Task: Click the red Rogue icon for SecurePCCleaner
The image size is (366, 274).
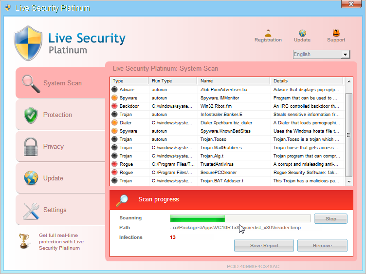Action: click(x=114, y=172)
